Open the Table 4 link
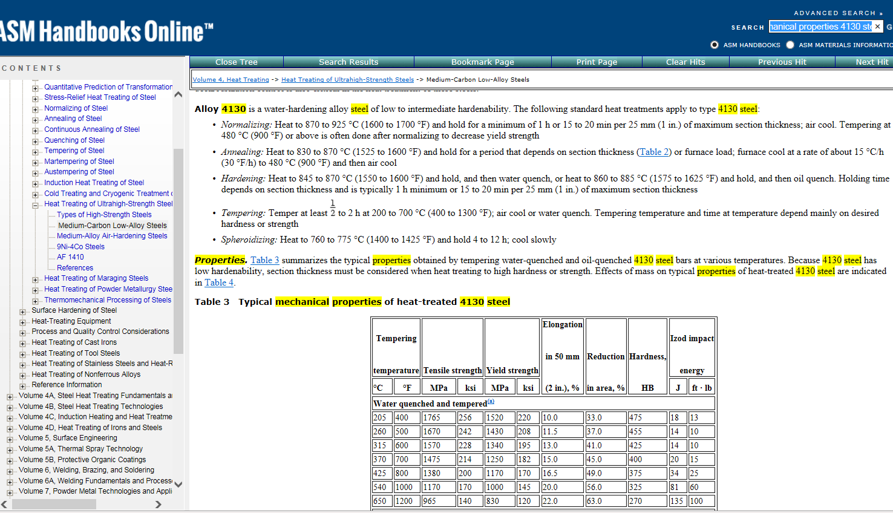This screenshot has height=513, width=893. pos(218,283)
